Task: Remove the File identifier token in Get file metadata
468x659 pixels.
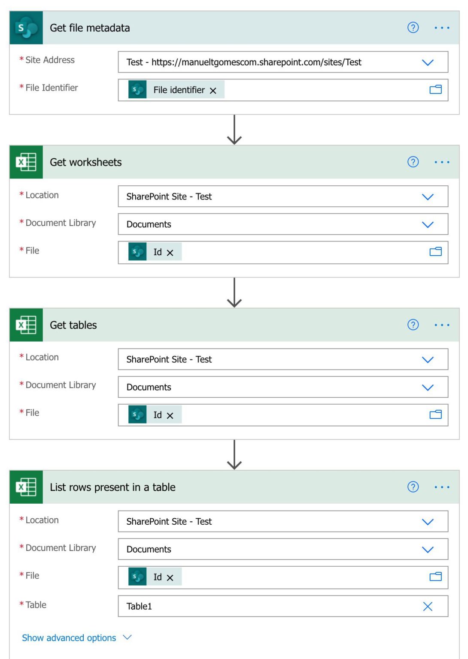Action: click(213, 90)
